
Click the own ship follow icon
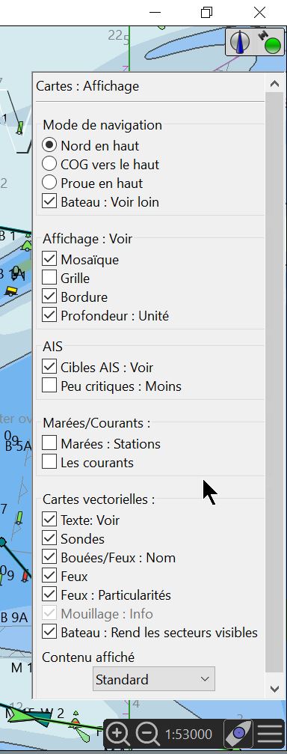238,734
